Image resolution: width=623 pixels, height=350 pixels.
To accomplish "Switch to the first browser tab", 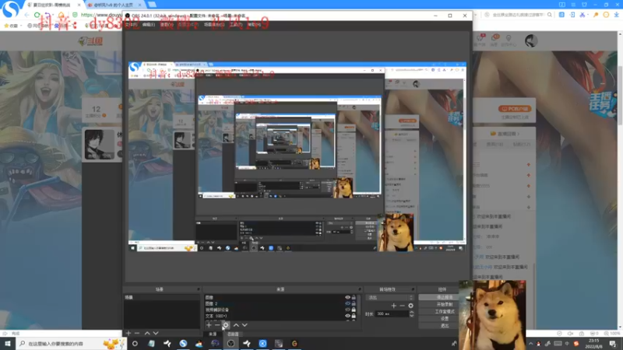I will tap(53, 5).
